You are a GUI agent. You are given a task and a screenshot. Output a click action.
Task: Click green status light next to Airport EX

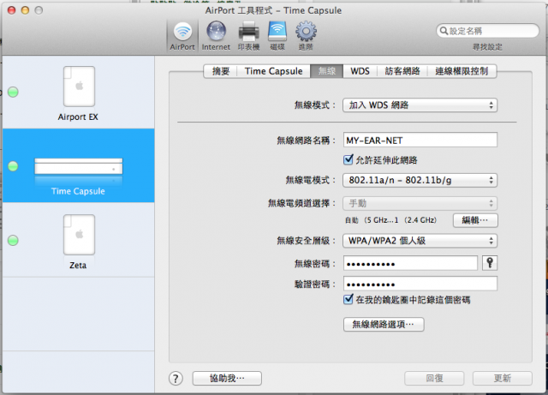tap(13, 92)
